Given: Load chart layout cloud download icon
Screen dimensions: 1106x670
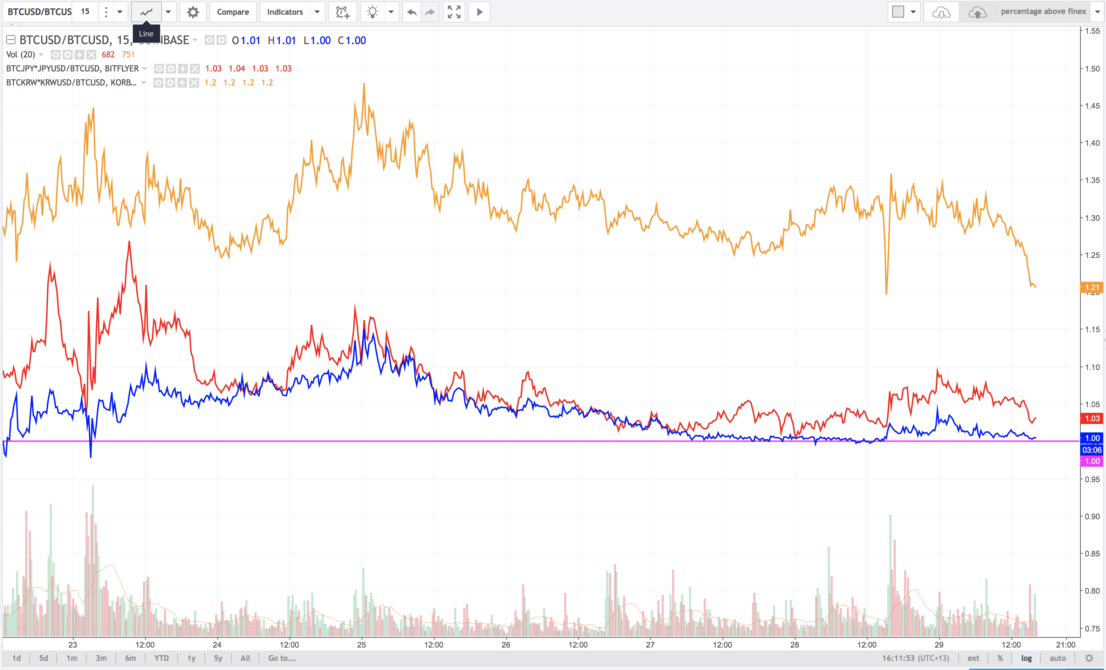Looking at the screenshot, I should 941,12.
